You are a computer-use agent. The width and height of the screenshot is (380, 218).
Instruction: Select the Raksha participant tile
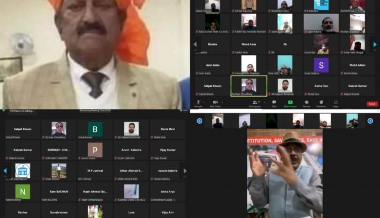[x=212, y=45]
